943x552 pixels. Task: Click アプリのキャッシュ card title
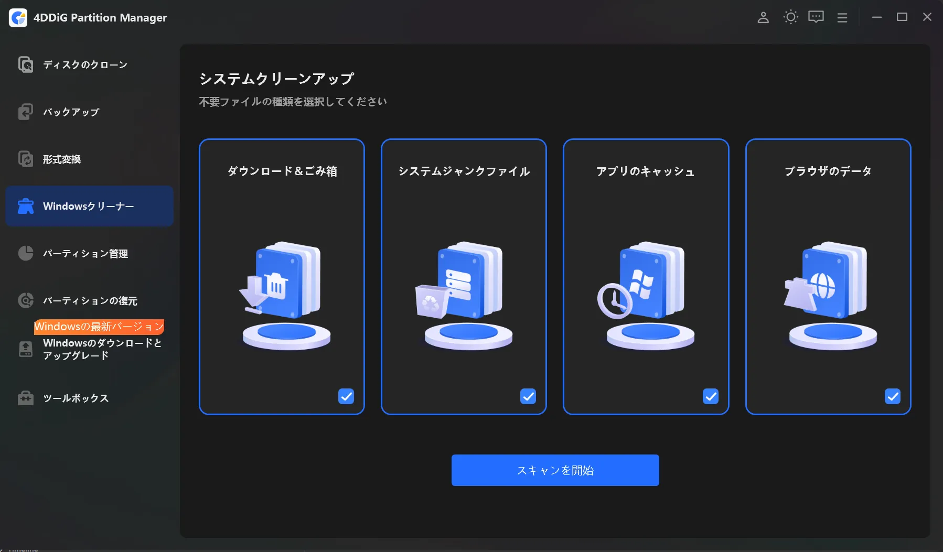click(x=646, y=171)
